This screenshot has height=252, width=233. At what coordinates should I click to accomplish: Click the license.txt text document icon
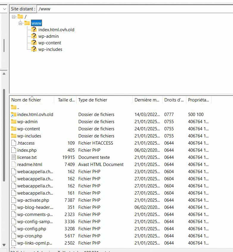click(x=13, y=157)
